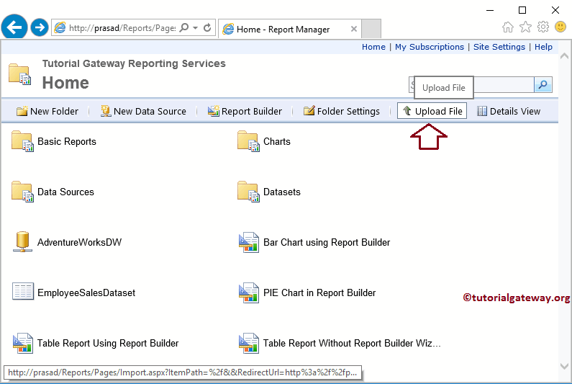Click the browser home icon

[508, 27]
